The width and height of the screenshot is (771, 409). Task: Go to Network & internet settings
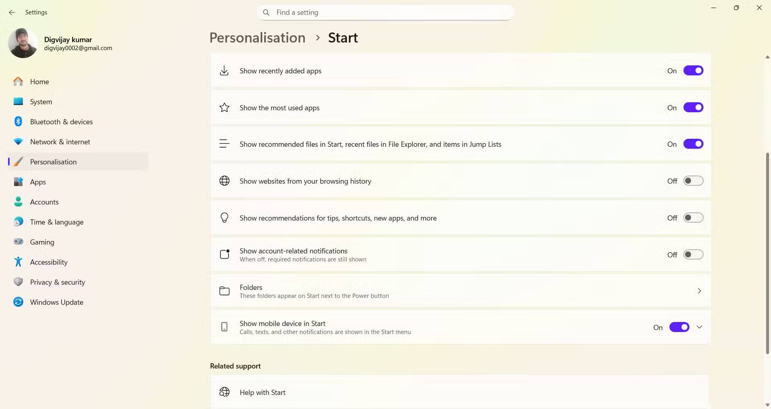[60, 142]
